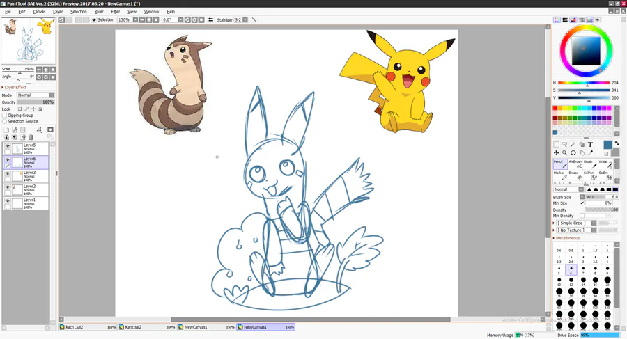Select the Eyedropper color picker tool
Viewport: 627px width, 339px height.
click(x=590, y=152)
